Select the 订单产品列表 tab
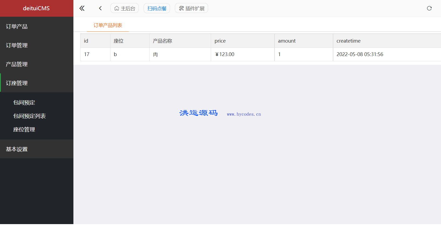The width and height of the screenshot is (441, 226). click(x=108, y=25)
